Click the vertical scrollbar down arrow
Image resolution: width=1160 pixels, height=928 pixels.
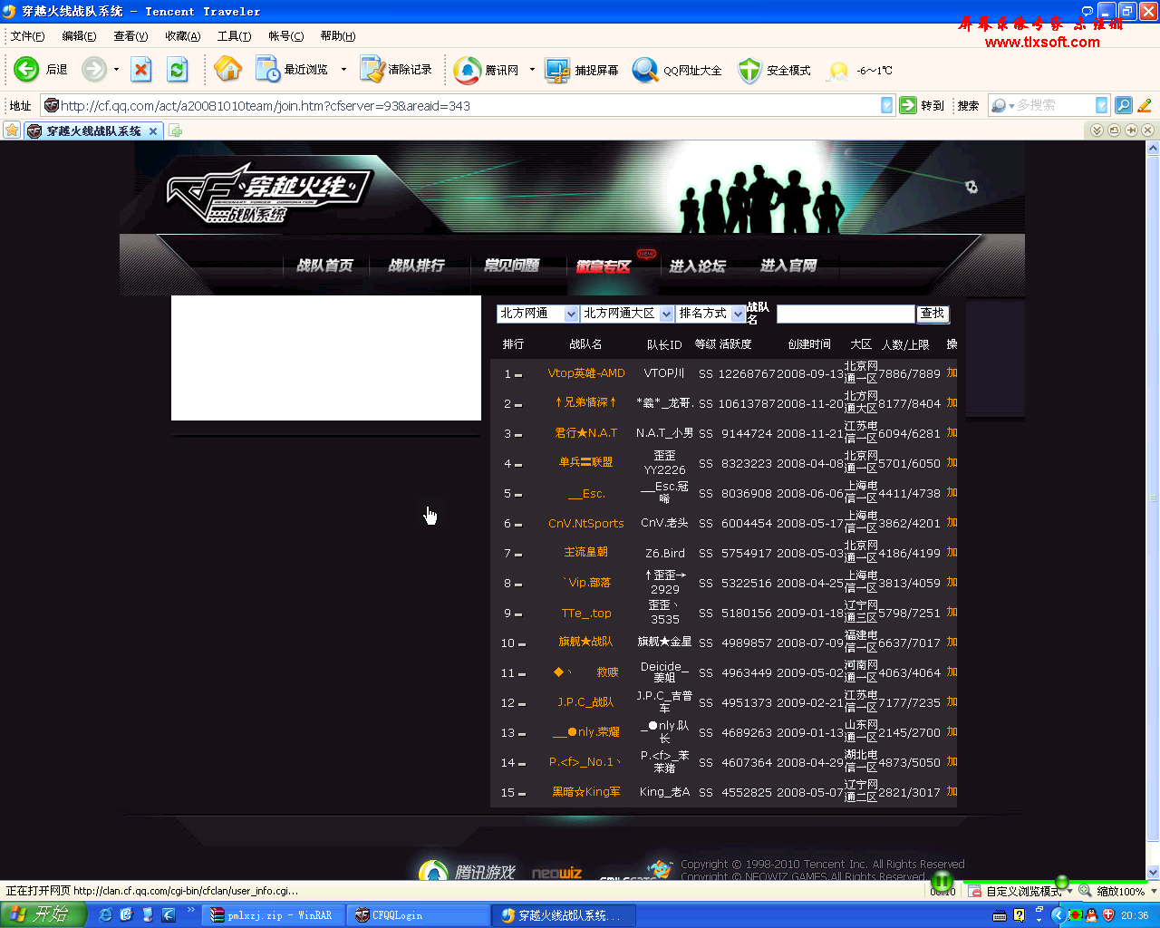[x=1153, y=873]
